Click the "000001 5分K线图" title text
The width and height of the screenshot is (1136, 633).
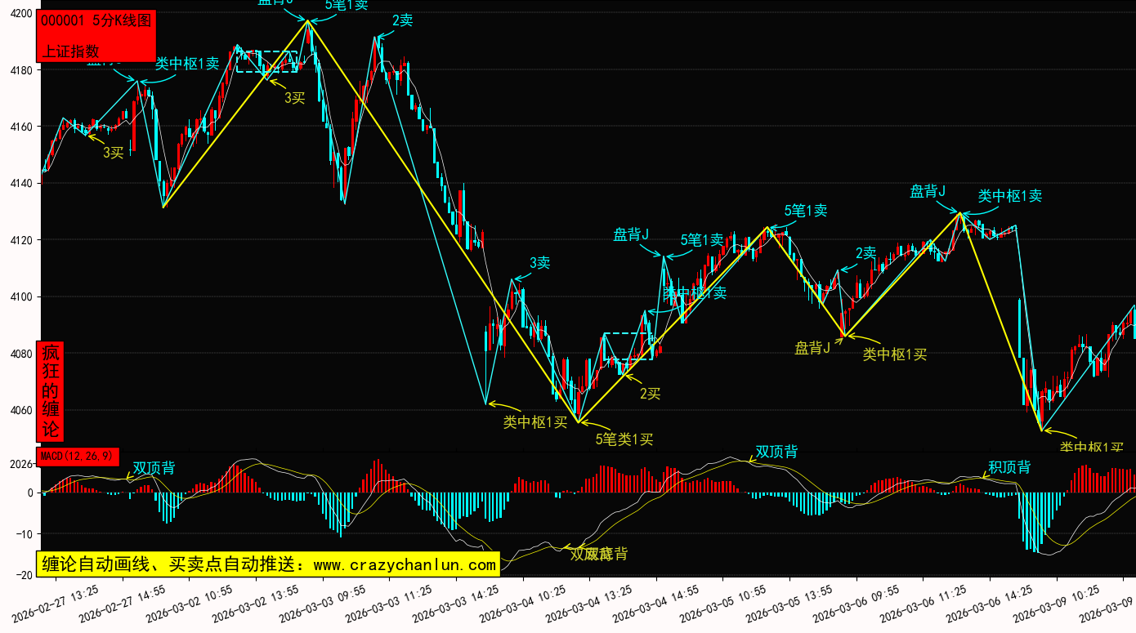pos(96,22)
